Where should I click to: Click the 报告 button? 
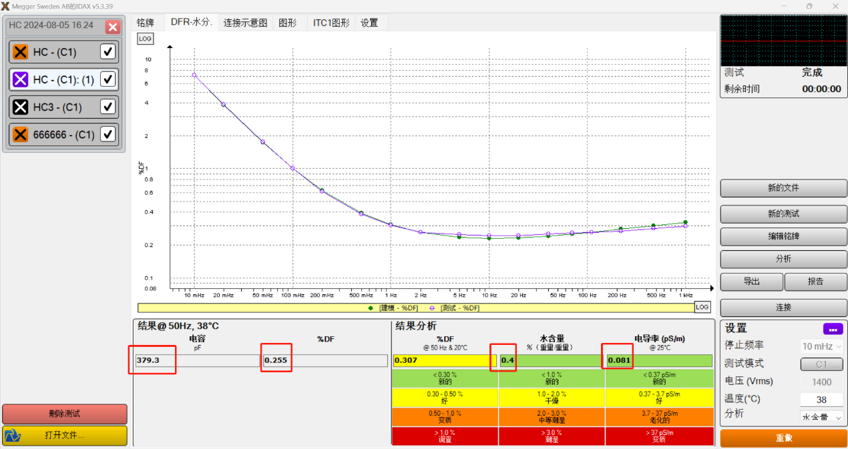point(815,282)
